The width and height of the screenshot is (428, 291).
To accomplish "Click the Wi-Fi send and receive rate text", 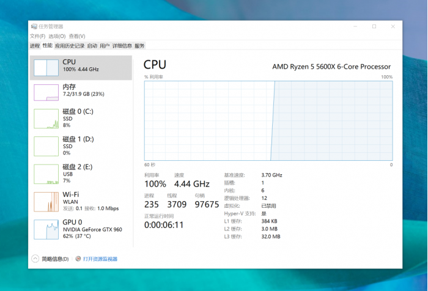I will 91,208.
